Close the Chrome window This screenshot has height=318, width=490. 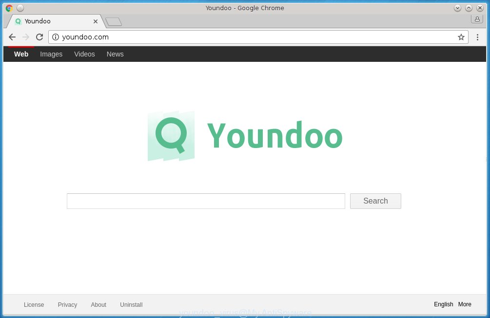click(480, 8)
